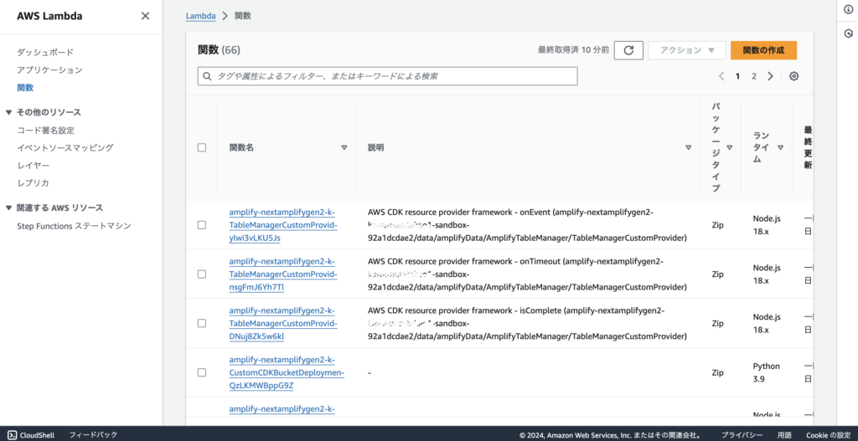The image size is (858, 441).
Task: Click the isComplete function description text
Action: coord(528,324)
